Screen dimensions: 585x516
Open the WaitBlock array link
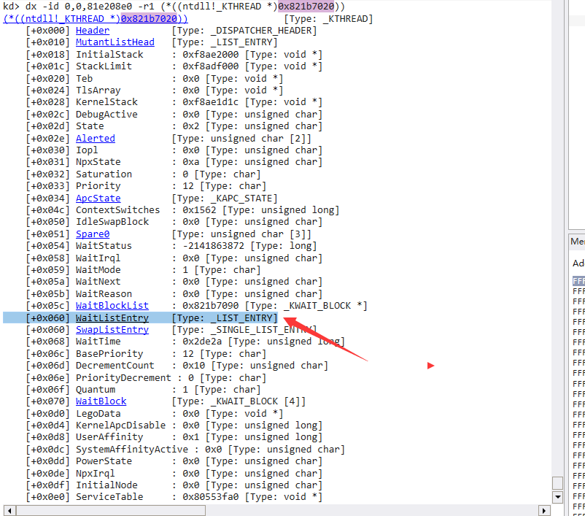[101, 401]
